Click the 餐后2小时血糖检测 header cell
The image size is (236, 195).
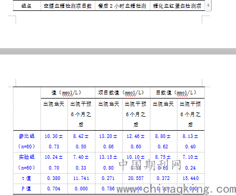tap(122, 6)
